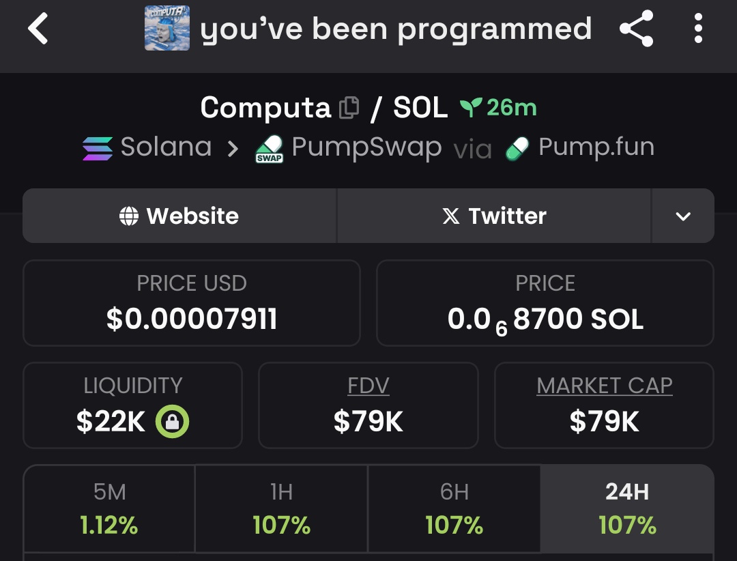Viewport: 737px width, 561px height.
Task: Select the 24H timeframe tab
Action: (627, 509)
